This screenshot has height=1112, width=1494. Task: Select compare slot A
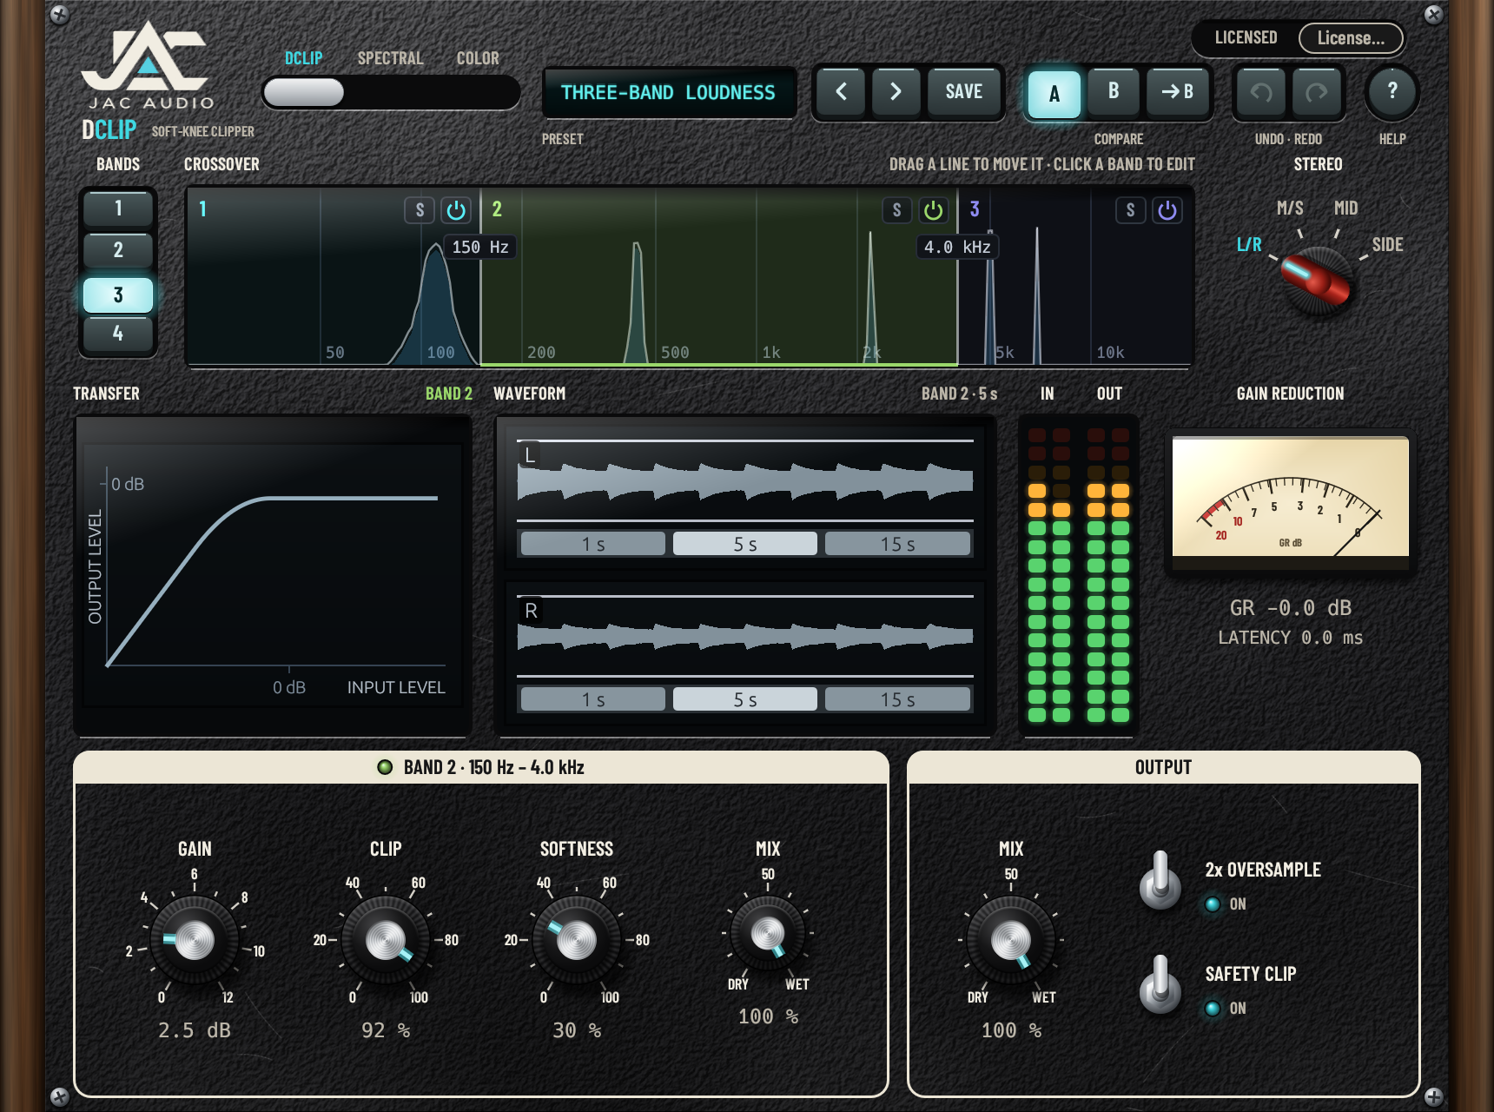(1054, 93)
